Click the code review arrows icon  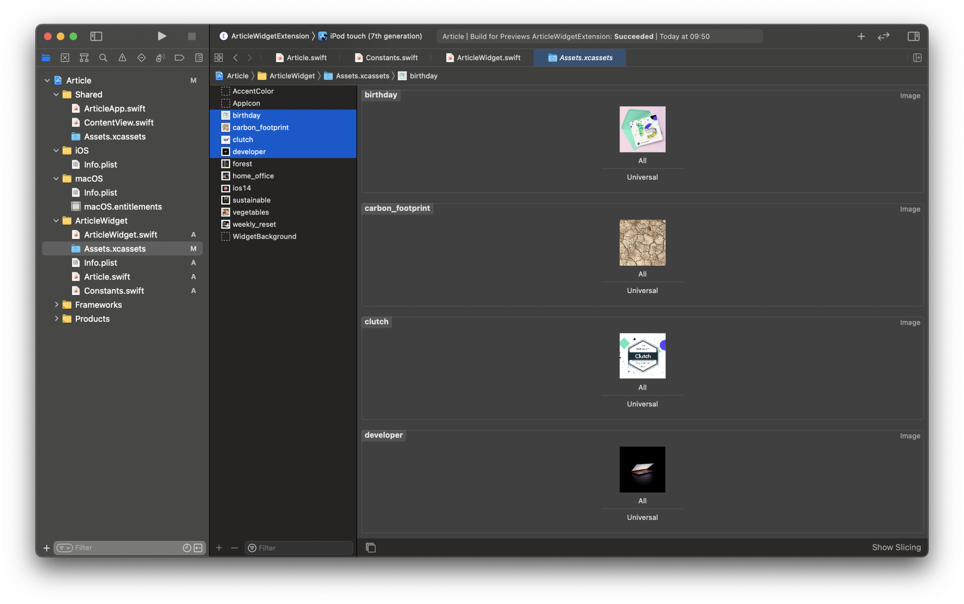click(884, 36)
